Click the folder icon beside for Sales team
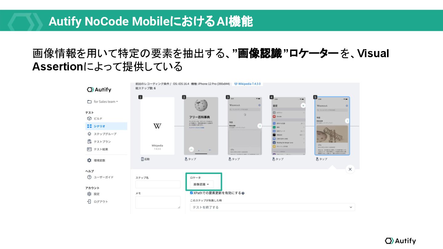This screenshot has width=443, height=249. point(89,102)
